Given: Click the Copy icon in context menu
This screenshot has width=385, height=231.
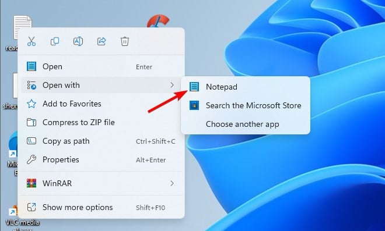Looking at the screenshot, I should (54, 41).
